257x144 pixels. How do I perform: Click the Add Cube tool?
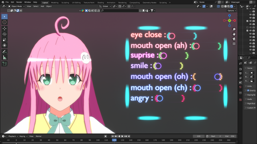[4, 64]
